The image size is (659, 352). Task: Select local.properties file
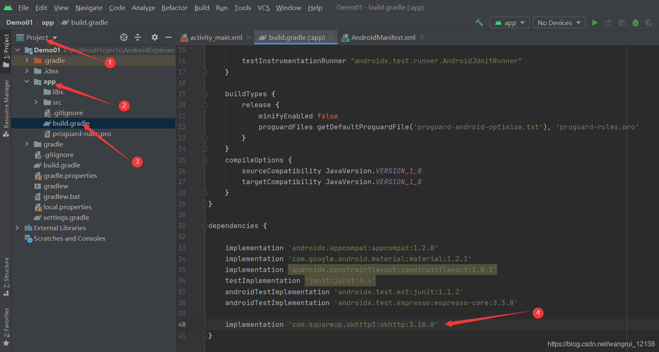coord(63,207)
